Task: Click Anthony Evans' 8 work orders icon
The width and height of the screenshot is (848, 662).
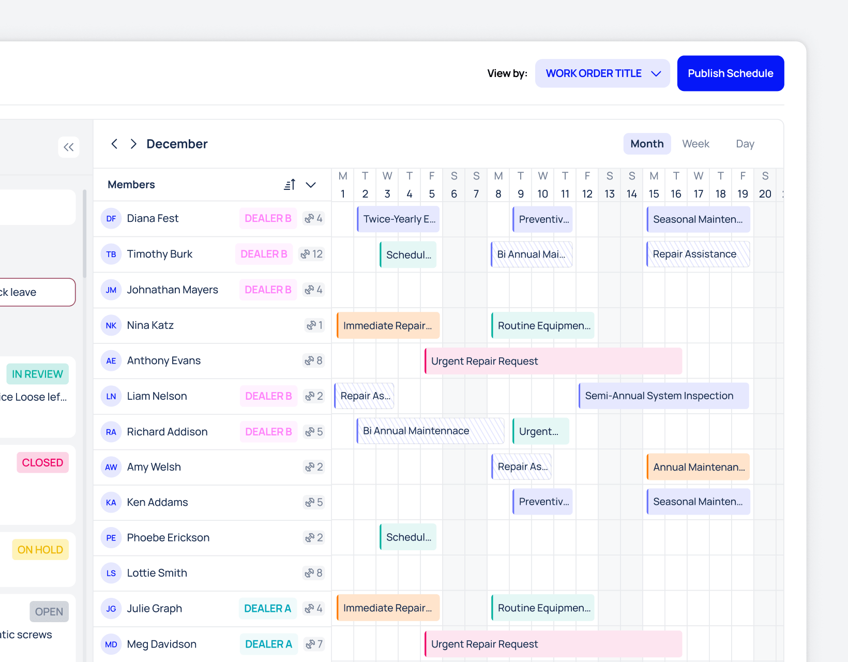Action: pyautogui.click(x=313, y=360)
